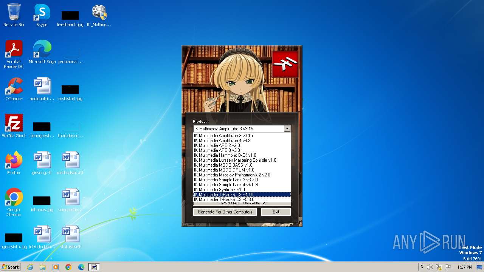Select the statusle.rtf document
This screenshot has height=272, width=484.
70,237
